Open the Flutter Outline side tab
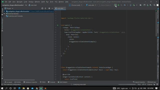 [158, 13]
